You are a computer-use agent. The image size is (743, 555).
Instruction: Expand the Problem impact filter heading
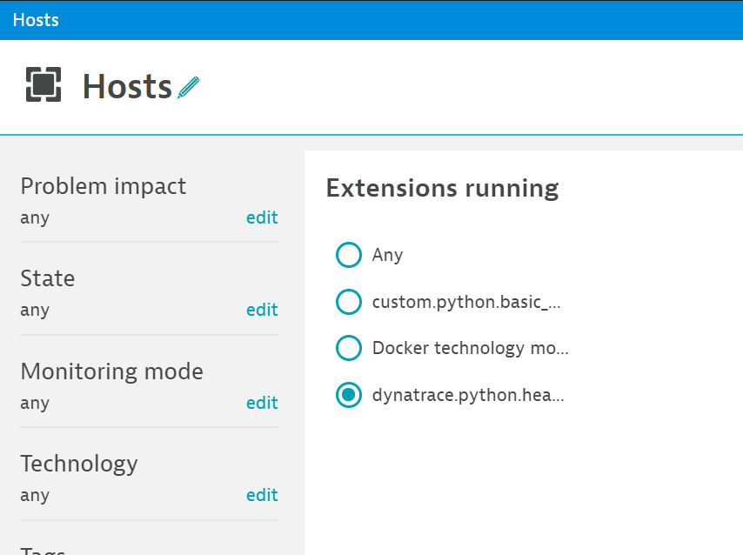pos(103,186)
